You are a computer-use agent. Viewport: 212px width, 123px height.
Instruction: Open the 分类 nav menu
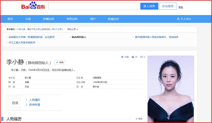pos(28,19)
